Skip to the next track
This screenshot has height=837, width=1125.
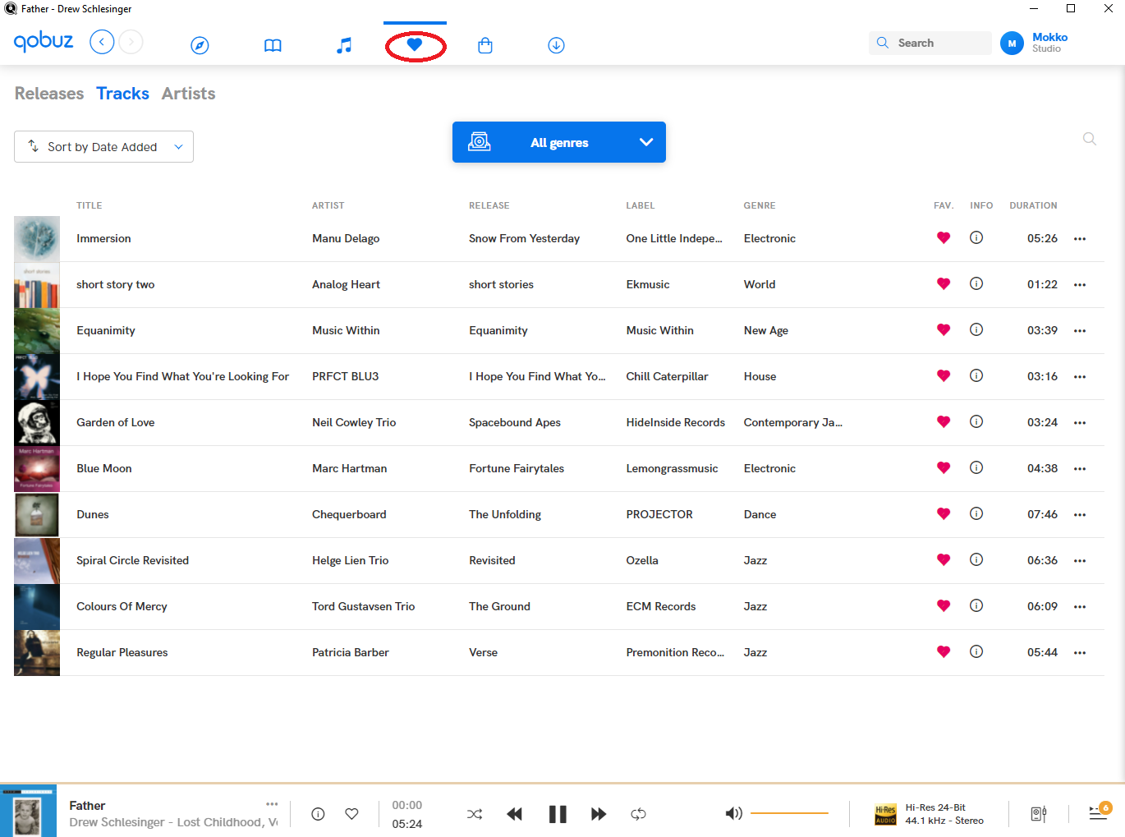click(x=599, y=814)
